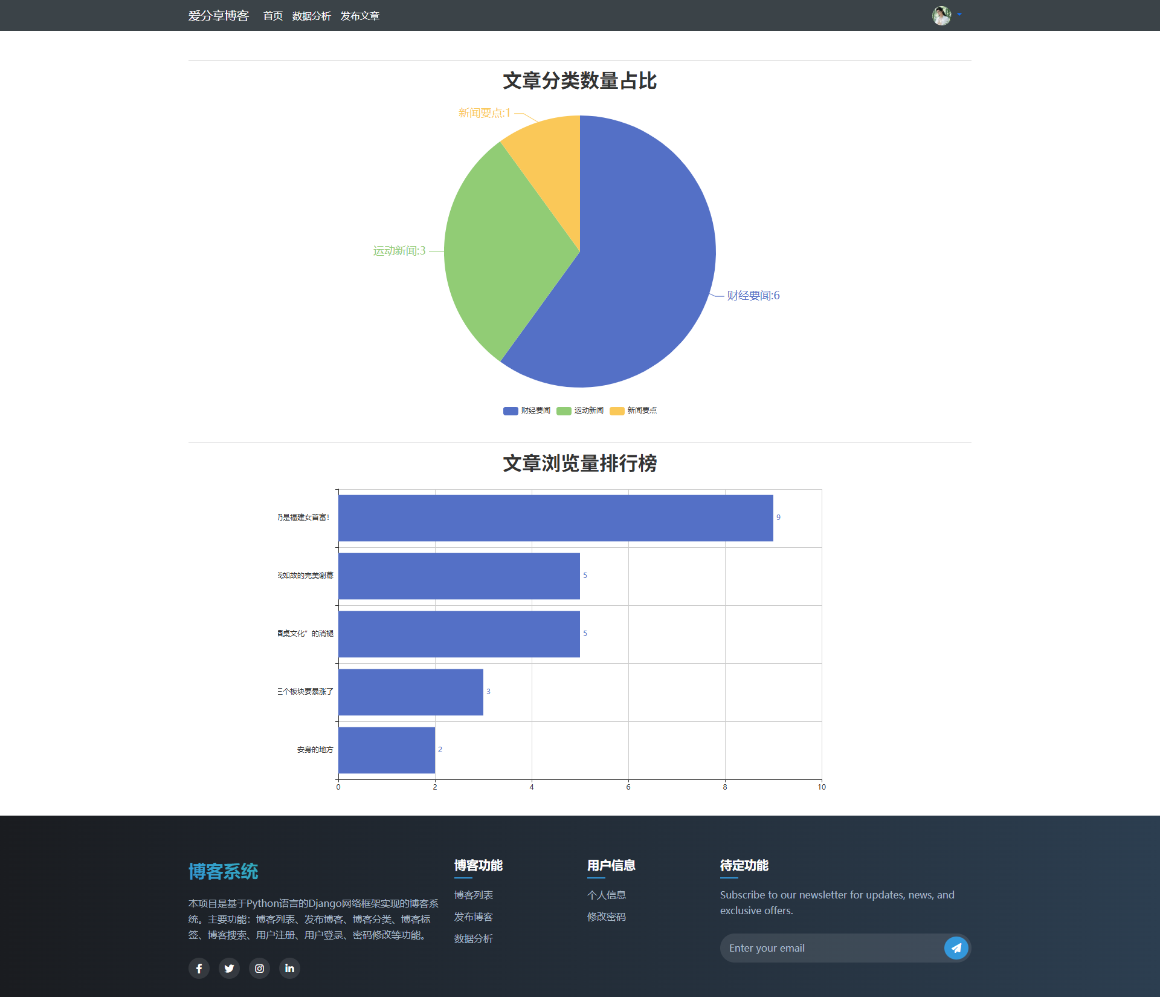
Task: Click the telegram send button for newsletter
Action: pos(956,947)
